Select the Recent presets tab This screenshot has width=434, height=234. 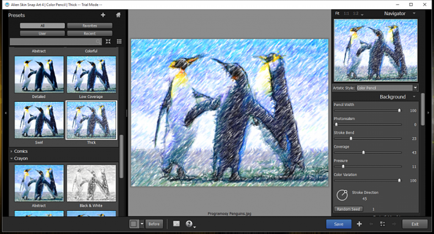(90, 34)
